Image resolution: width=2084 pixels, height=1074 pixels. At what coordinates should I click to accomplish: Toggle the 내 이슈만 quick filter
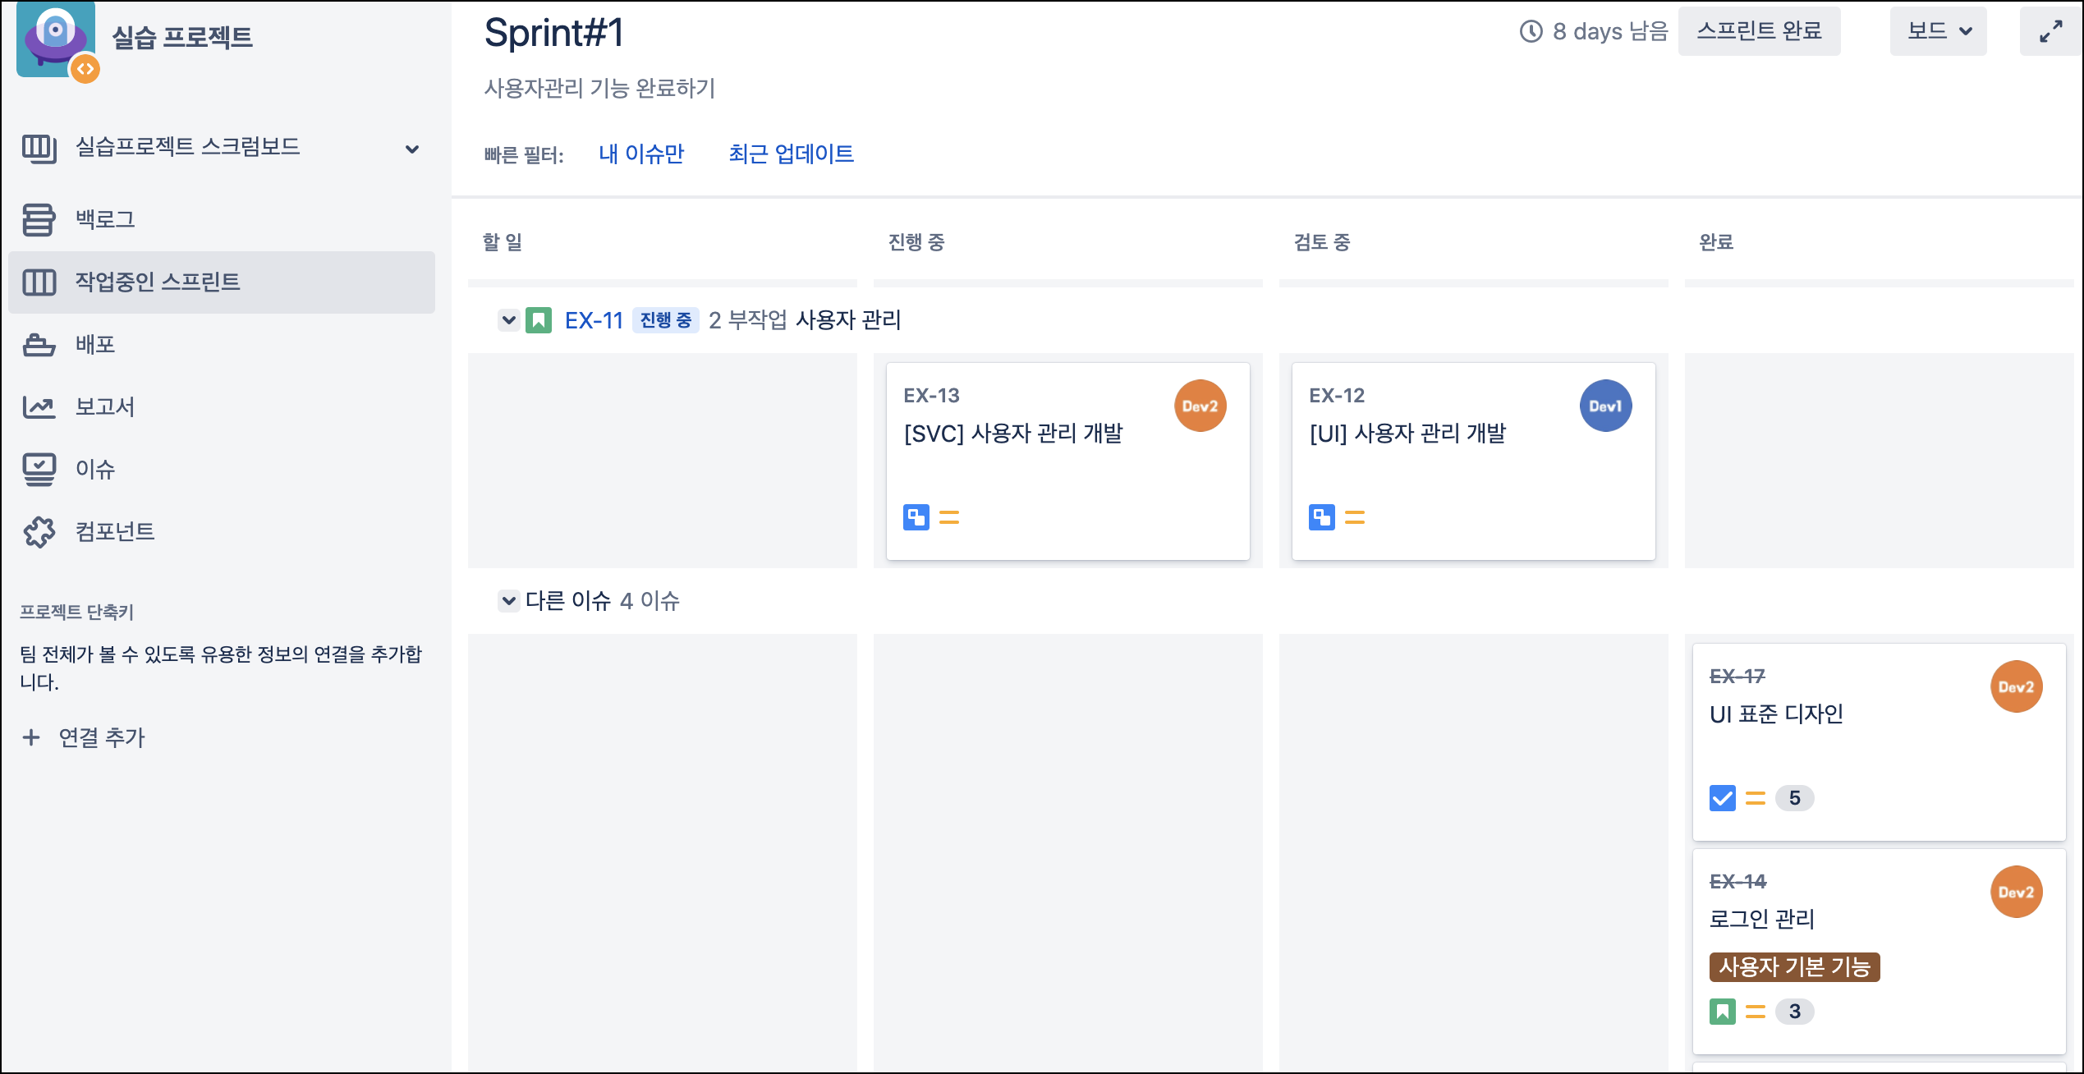pos(641,154)
